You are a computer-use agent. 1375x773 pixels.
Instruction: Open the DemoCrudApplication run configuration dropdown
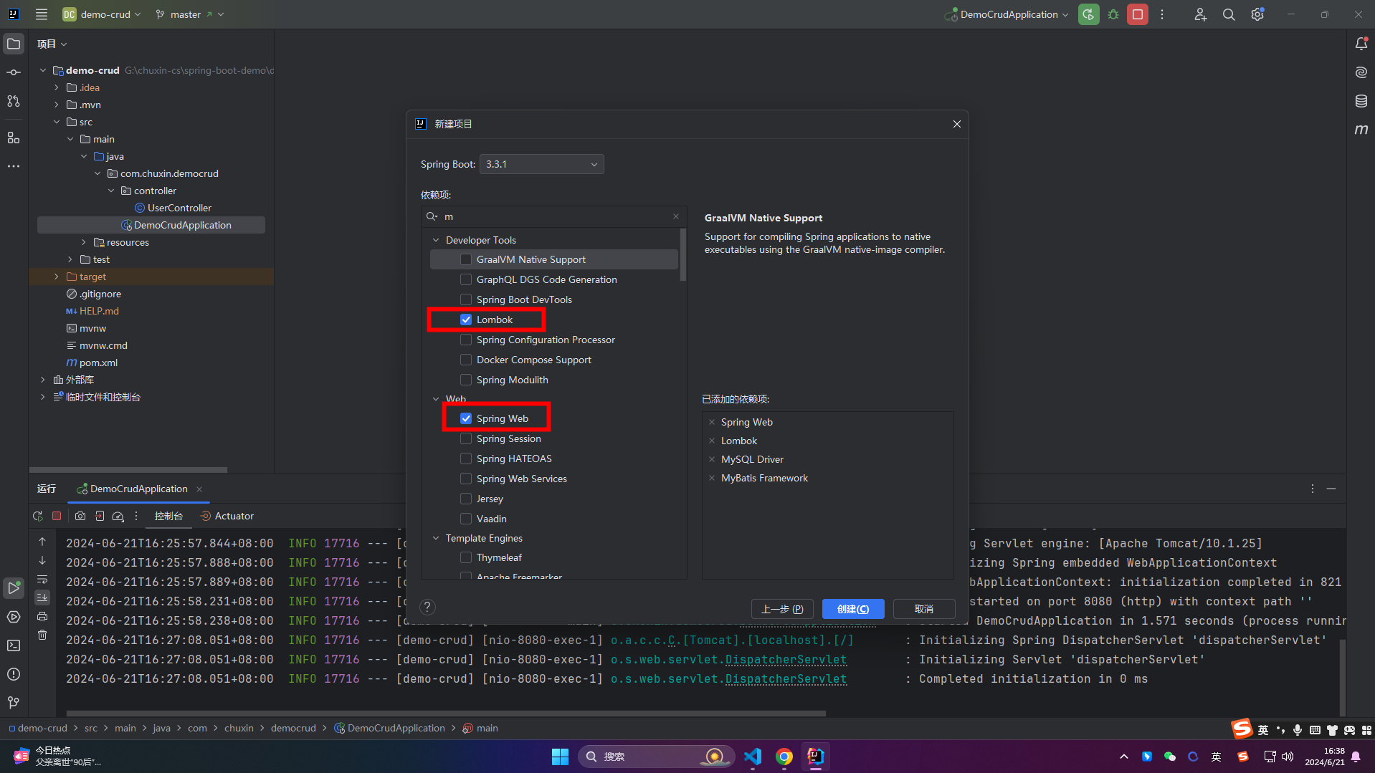[x=1007, y=14]
